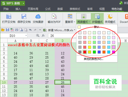
Task: Toggle 护眼模式 eye protection mode
Action: coord(97,19)
